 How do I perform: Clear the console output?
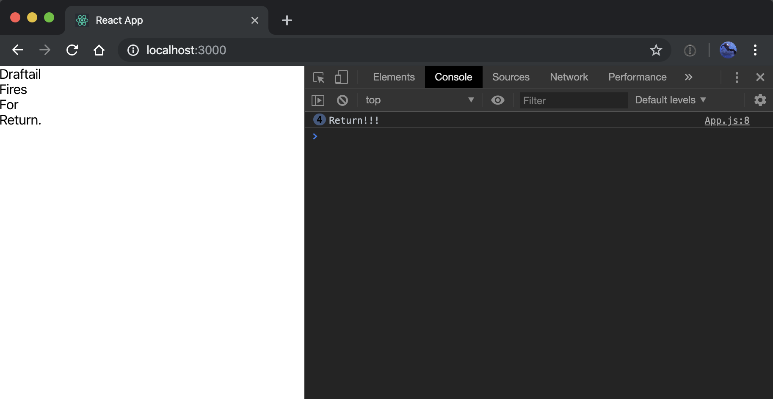[x=342, y=100]
